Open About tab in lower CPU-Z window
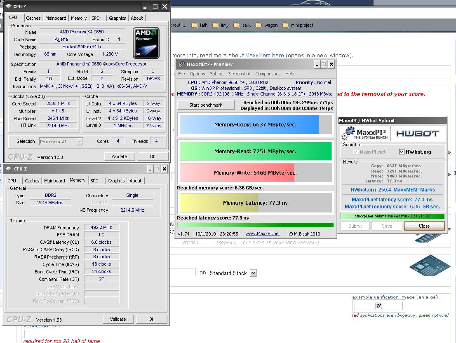 (136, 181)
